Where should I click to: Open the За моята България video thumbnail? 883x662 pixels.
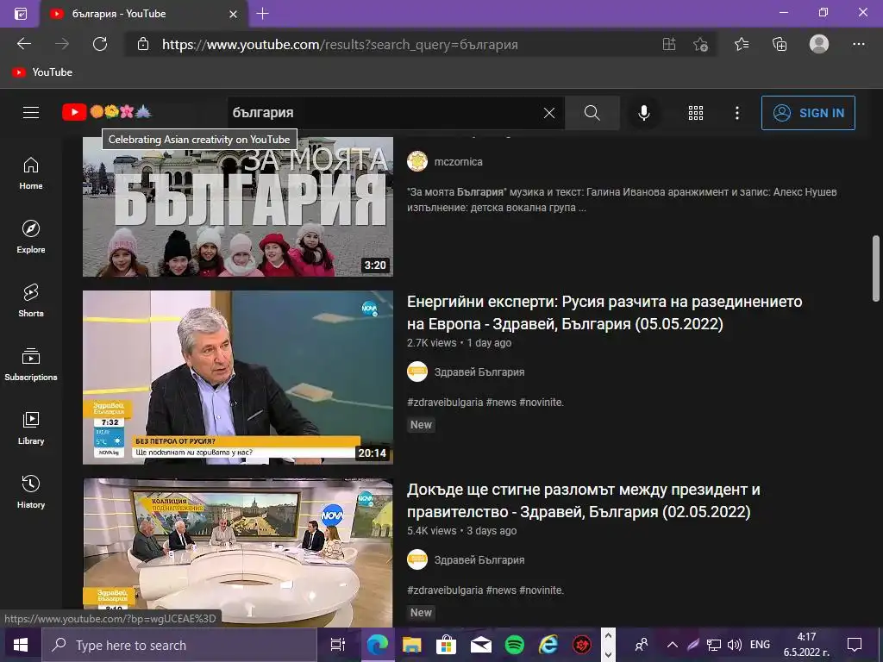[238, 207]
